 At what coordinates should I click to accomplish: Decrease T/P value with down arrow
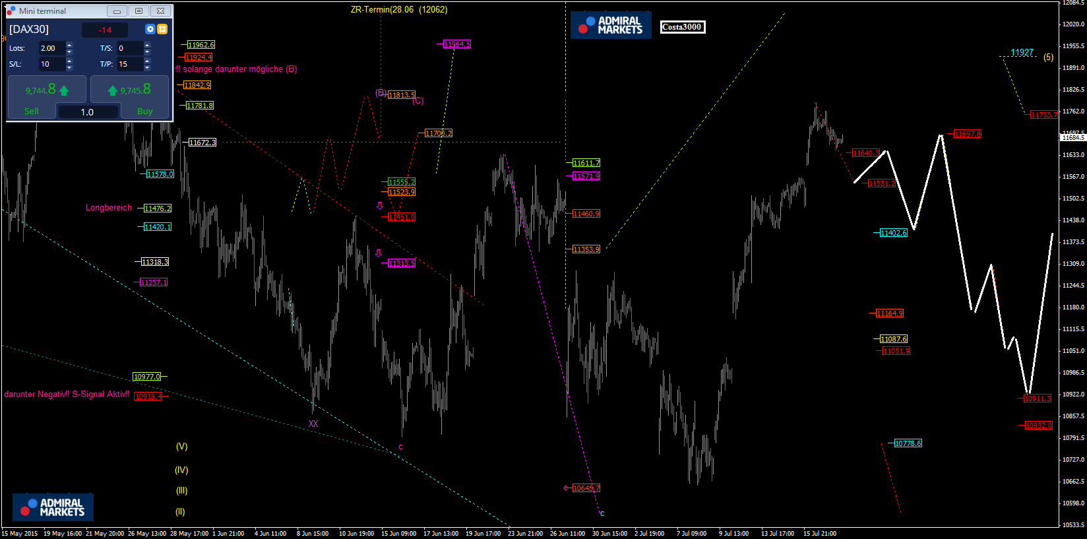click(147, 67)
